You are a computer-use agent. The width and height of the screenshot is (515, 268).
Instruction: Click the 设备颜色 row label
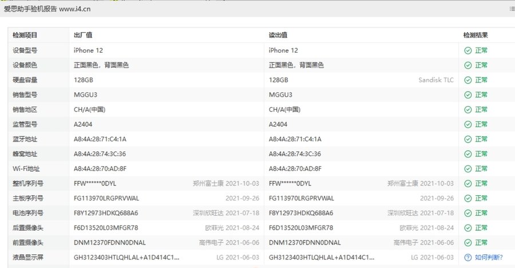25,65
